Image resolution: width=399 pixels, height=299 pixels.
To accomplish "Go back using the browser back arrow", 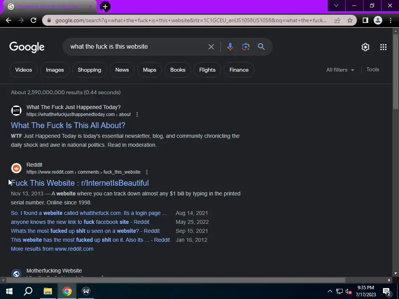I will pos(9,20).
